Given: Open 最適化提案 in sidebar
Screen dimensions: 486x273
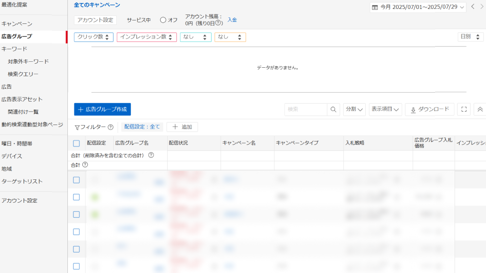Looking at the screenshot, I should (14, 5).
